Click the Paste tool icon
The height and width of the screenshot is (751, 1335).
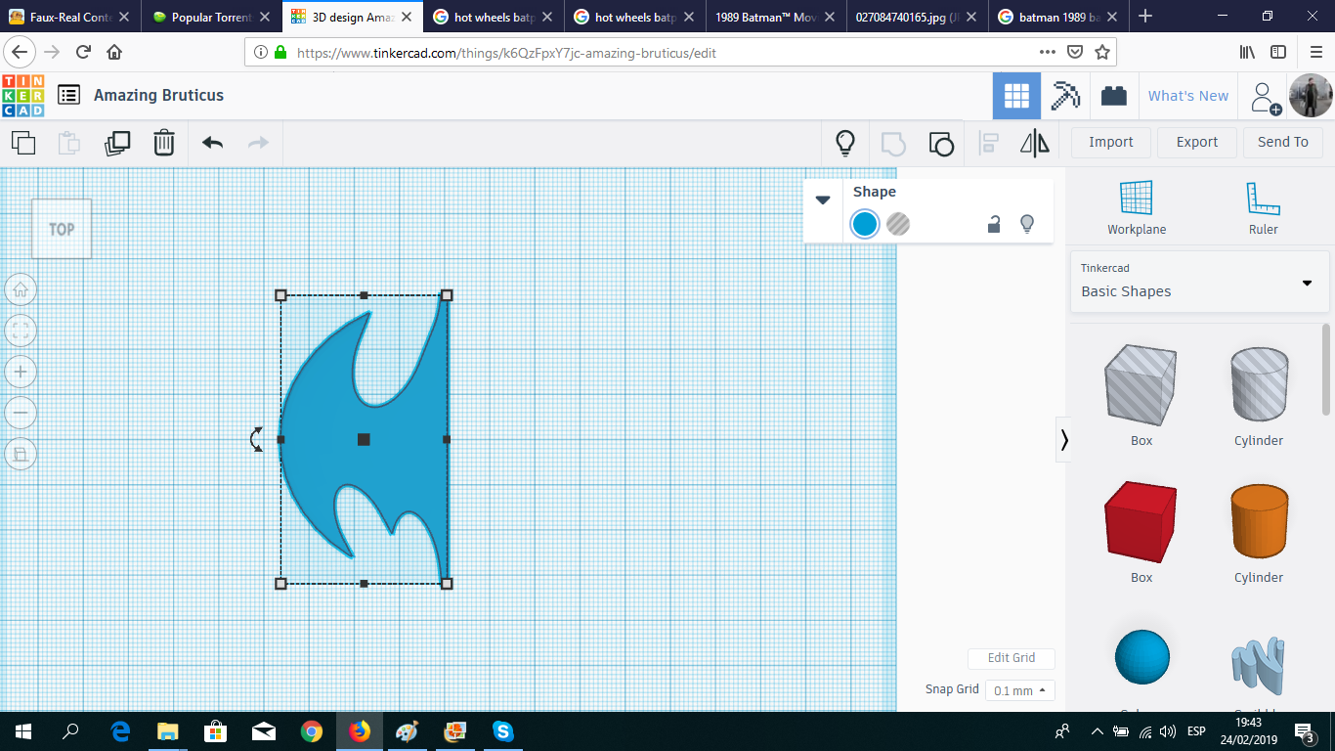click(x=69, y=143)
